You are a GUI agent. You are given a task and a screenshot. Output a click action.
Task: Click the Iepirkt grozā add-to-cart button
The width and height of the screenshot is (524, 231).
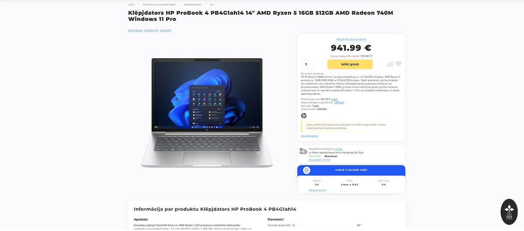click(350, 64)
